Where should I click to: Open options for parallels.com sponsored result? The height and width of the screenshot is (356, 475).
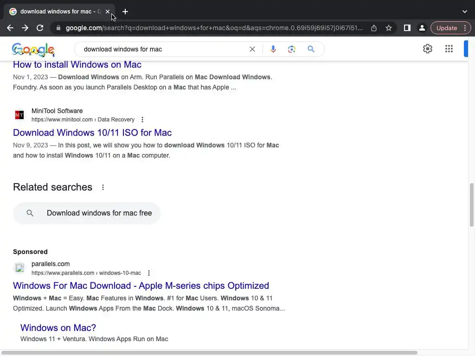click(149, 273)
